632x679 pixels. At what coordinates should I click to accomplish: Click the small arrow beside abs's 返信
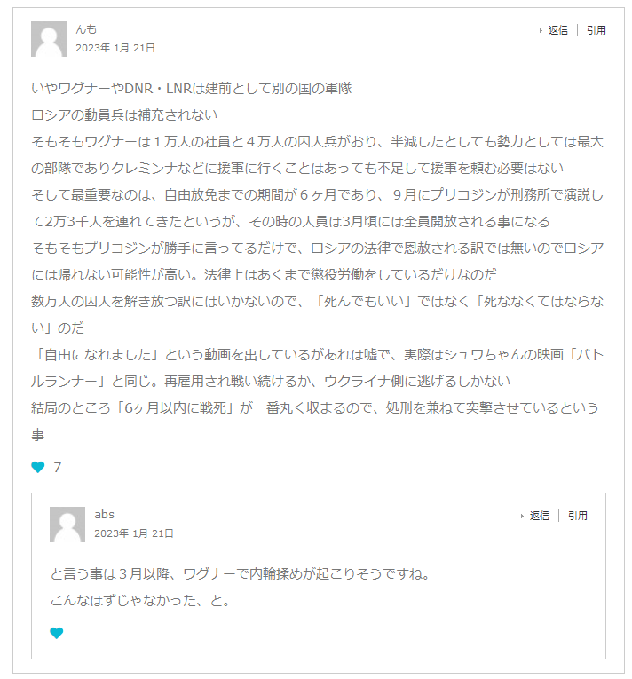coord(522,516)
